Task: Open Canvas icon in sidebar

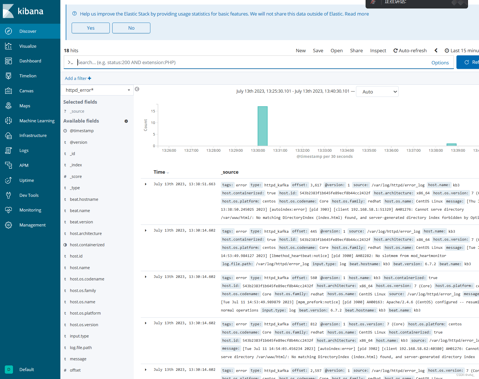Action: pyautogui.click(x=8, y=91)
